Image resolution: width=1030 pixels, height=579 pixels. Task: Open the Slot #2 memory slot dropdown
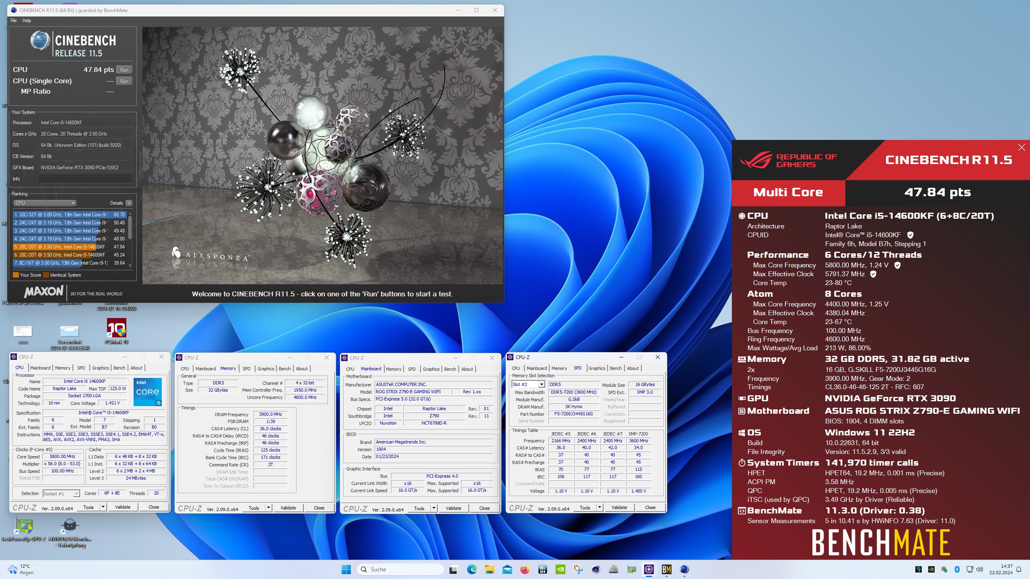pos(542,384)
